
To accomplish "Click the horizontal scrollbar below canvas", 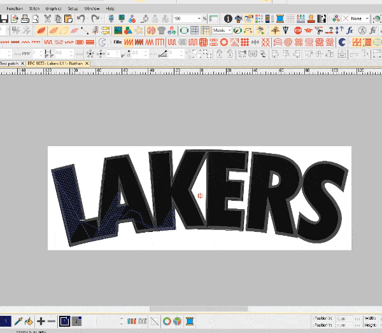I will tap(199, 309).
